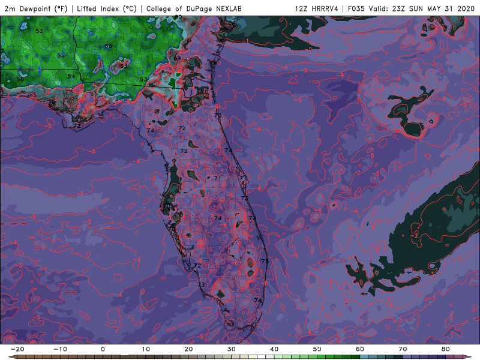This screenshot has height=360, width=480.
Task: Click the 20 label on the color scale
Action: [188, 349]
